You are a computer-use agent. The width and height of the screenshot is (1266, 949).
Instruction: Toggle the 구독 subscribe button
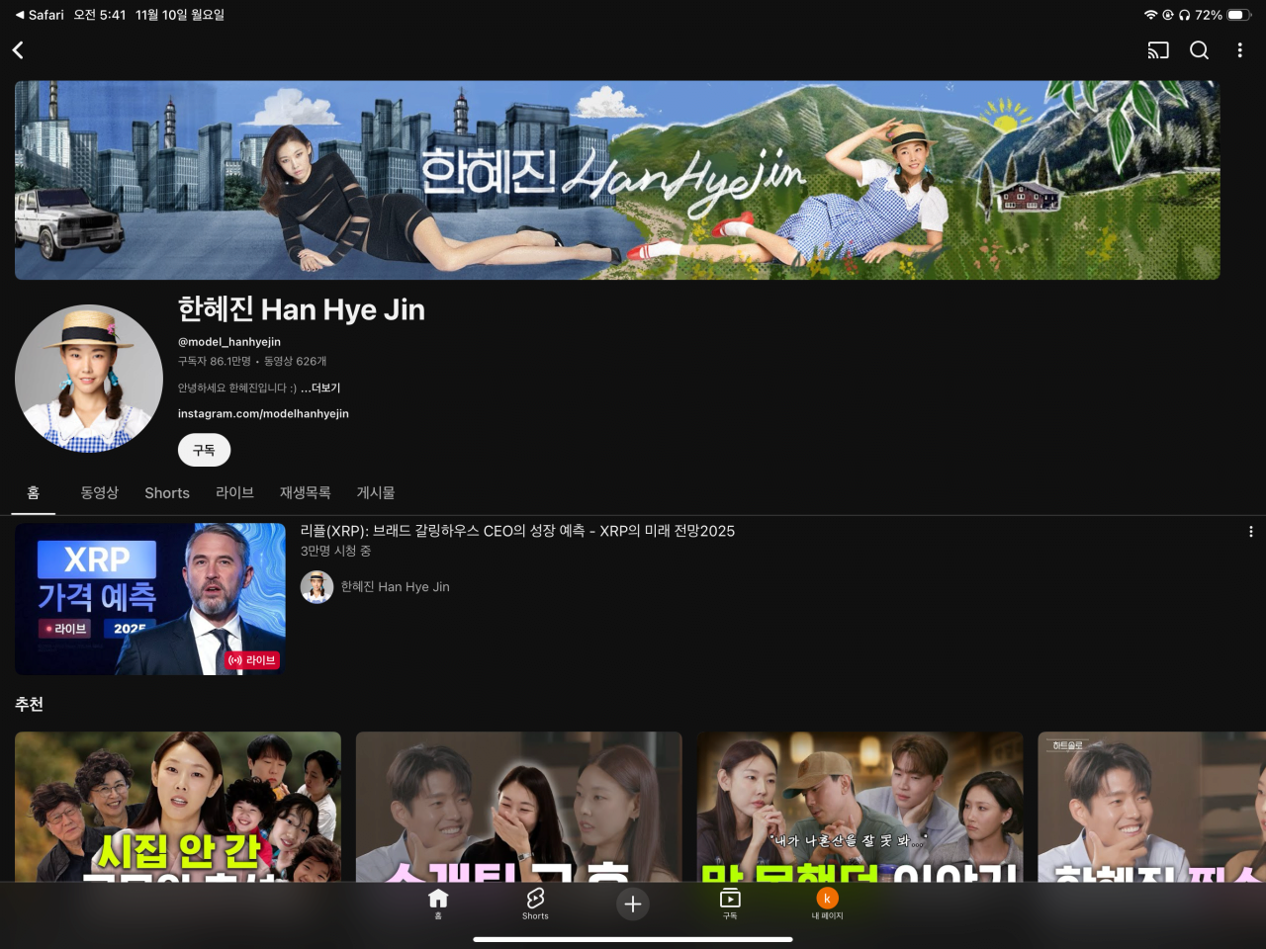[x=204, y=450]
